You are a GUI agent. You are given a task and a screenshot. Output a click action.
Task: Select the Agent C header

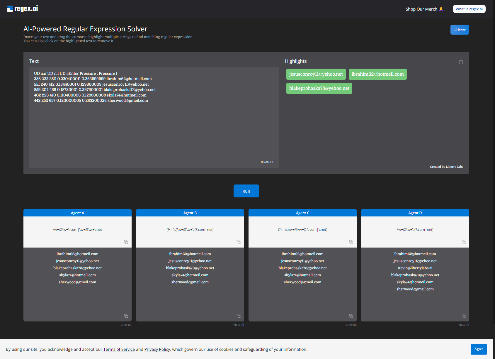302,213
